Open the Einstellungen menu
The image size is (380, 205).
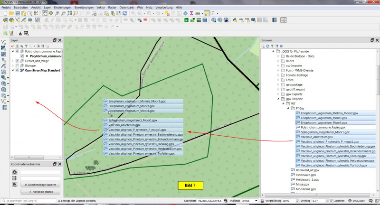63,8
